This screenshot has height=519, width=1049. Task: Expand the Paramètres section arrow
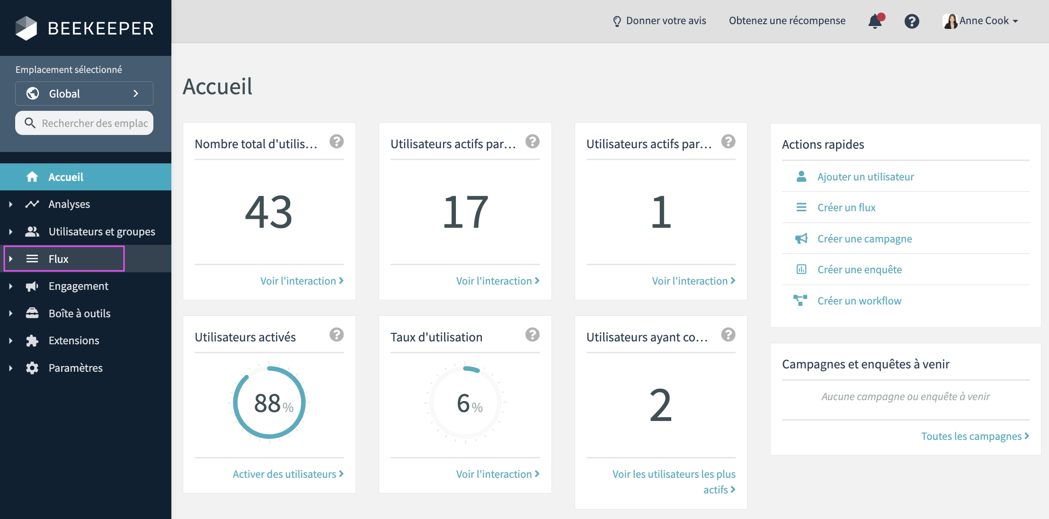11,368
